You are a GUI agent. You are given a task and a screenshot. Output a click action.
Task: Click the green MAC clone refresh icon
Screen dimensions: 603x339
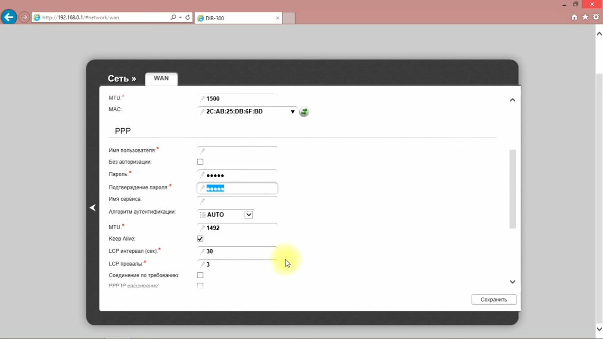(304, 112)
